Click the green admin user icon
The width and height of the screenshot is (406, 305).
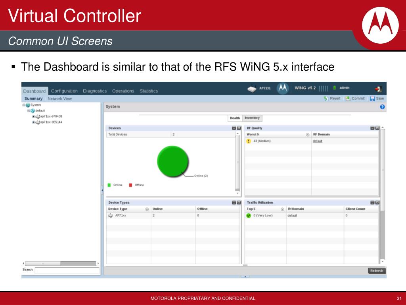[334, 88]
